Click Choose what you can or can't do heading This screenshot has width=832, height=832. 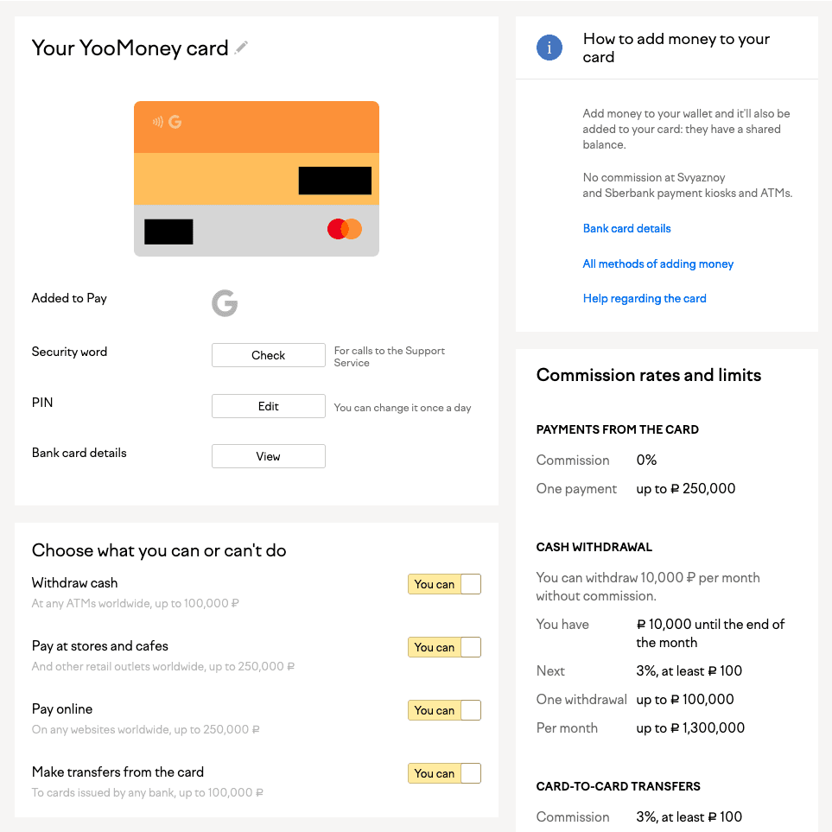159,550
